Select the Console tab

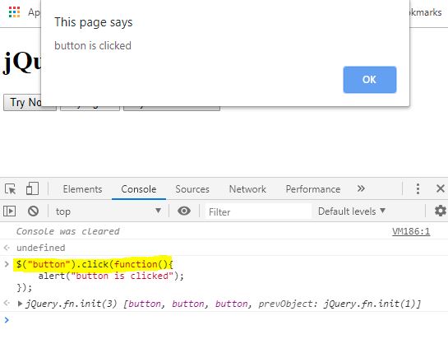[139, 189]
